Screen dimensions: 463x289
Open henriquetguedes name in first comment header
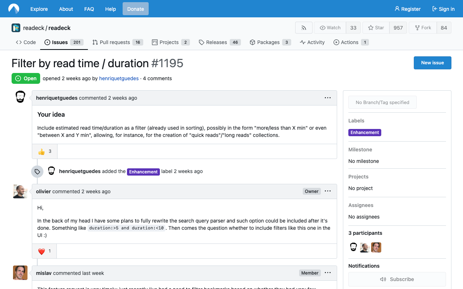pos(57,98)
